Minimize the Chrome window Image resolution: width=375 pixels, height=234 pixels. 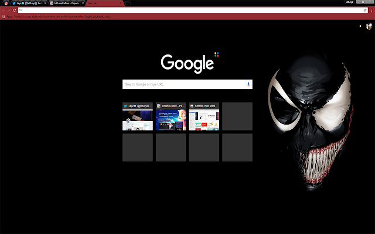[x=358, y=2]
